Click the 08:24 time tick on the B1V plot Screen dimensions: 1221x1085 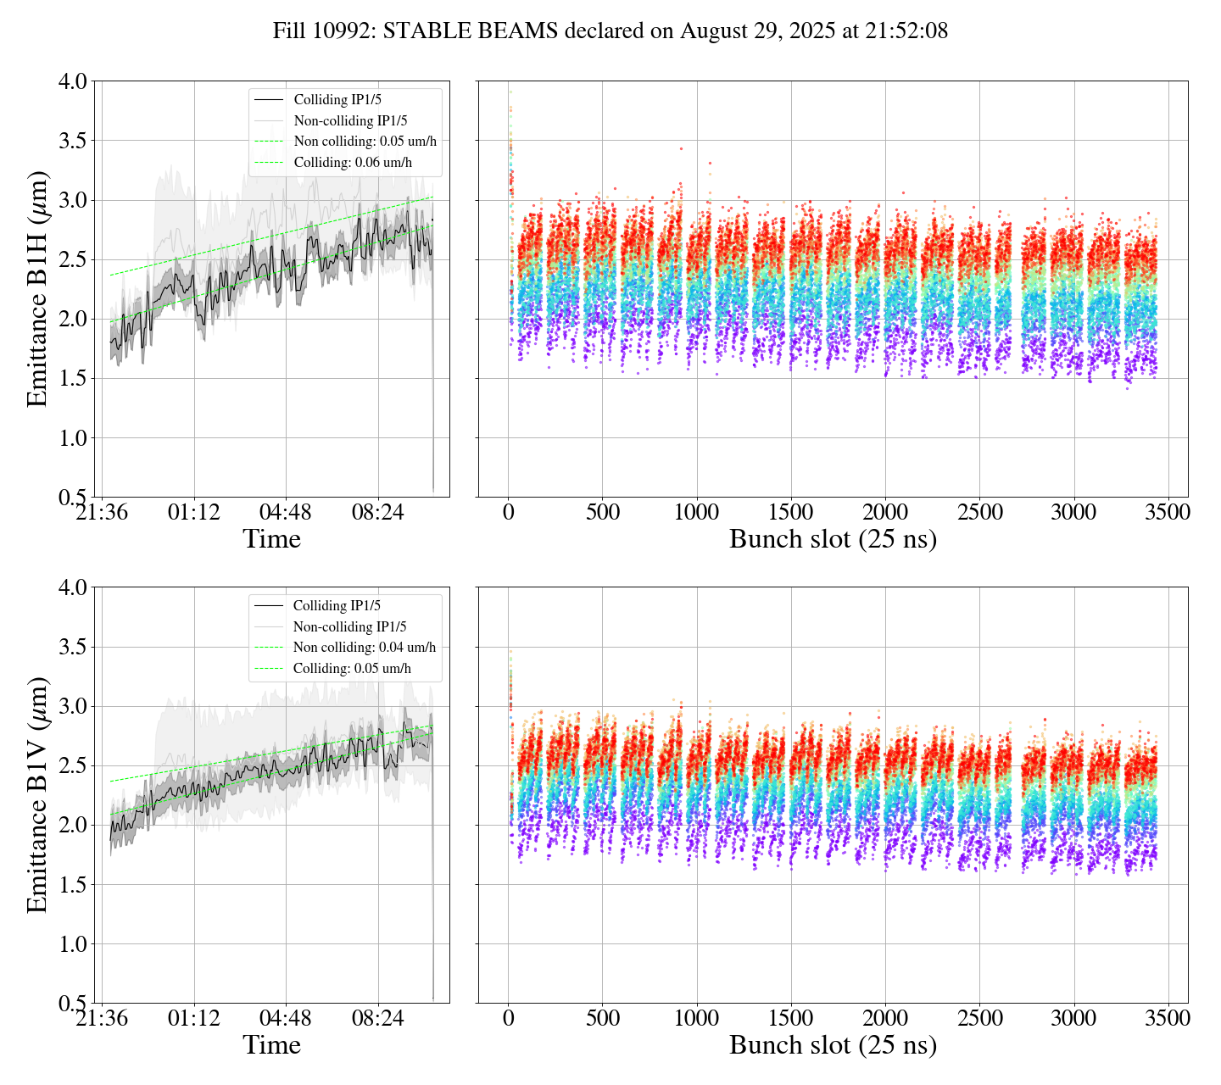(378, 1018)
